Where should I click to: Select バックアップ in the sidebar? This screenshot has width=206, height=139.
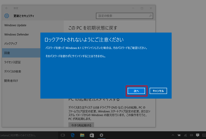tap(11, 44)
